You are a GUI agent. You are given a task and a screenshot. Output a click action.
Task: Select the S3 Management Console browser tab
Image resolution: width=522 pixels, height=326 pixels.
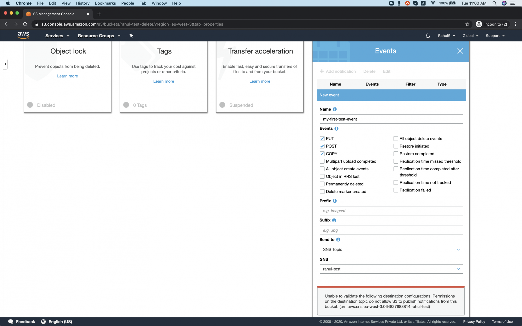pyautogui.click(x=54, y=14)
